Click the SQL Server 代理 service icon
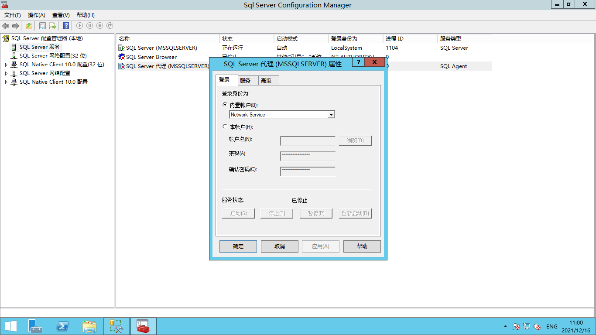The width and height of the screenshot is (596, 335). click(x=122, y=66)
